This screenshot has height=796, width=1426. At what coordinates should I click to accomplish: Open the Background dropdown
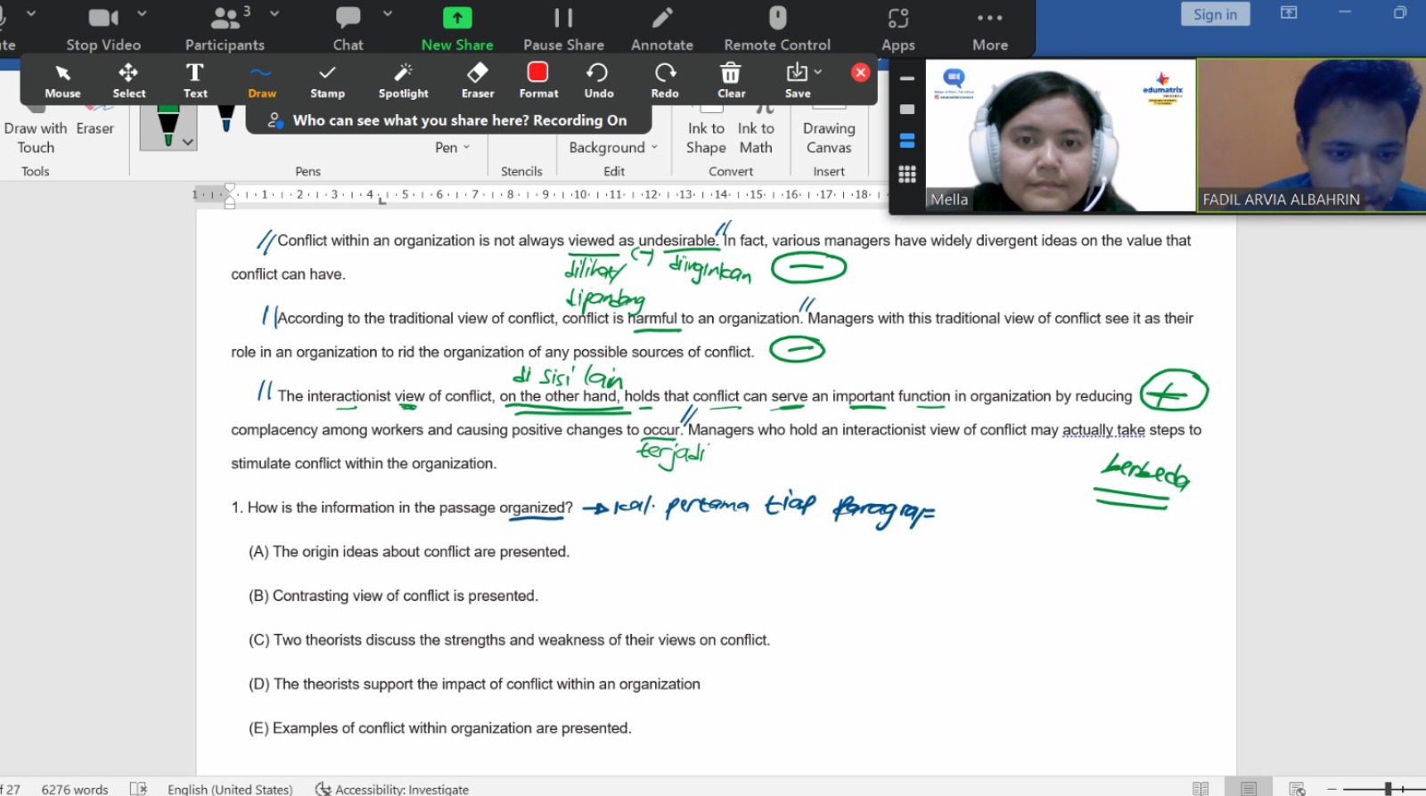(x=613, y=148)
